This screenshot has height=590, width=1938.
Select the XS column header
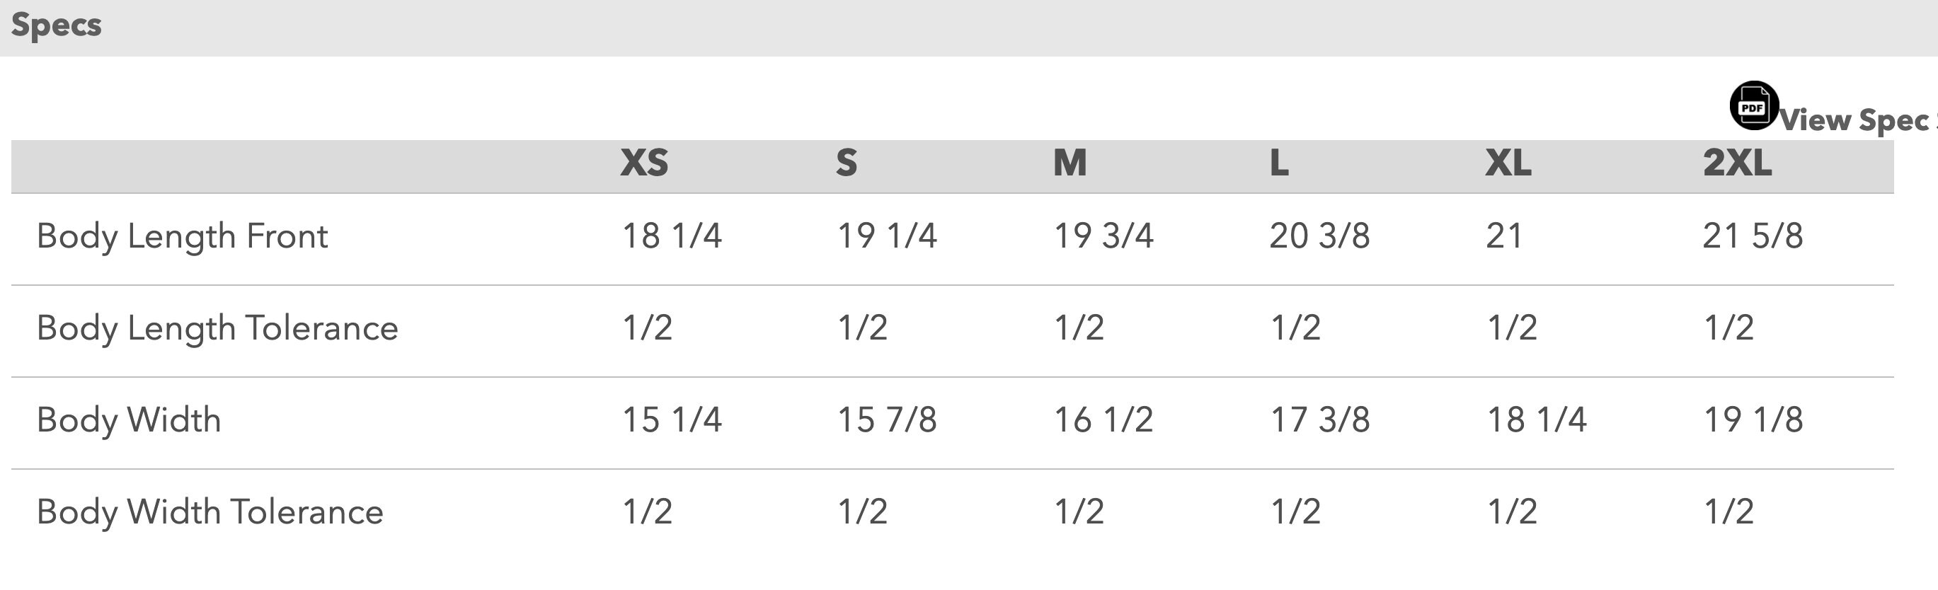click(x=644, y=163)
